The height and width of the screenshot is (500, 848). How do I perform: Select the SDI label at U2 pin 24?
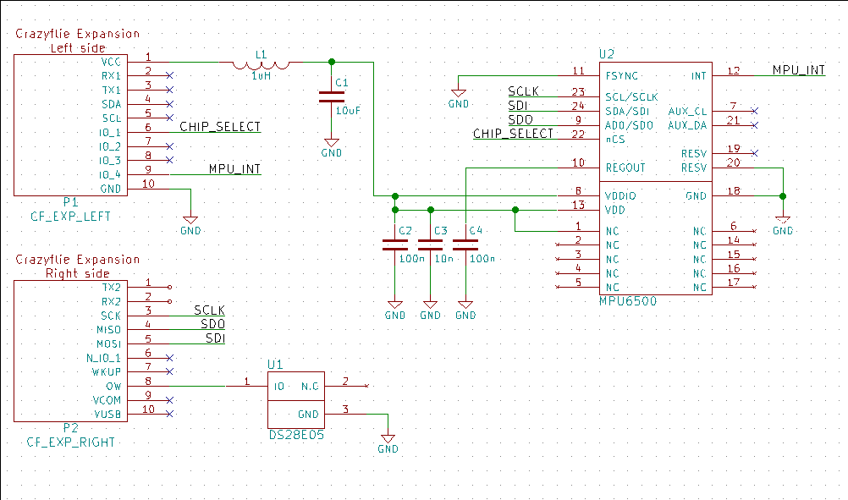click(518, 105)
